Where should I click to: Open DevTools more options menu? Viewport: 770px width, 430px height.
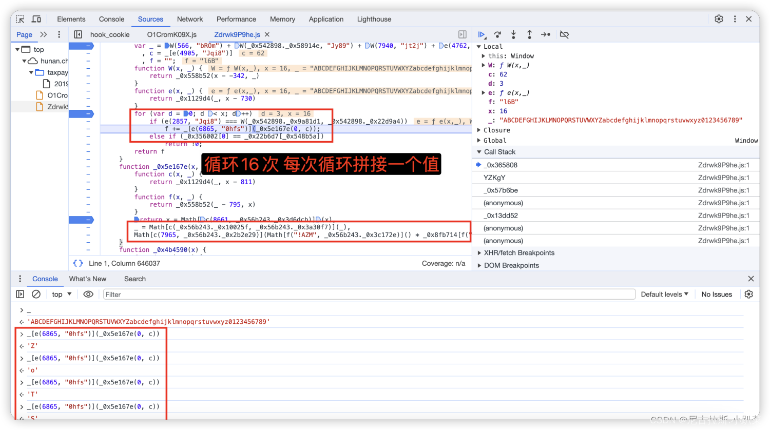(735, 19)
